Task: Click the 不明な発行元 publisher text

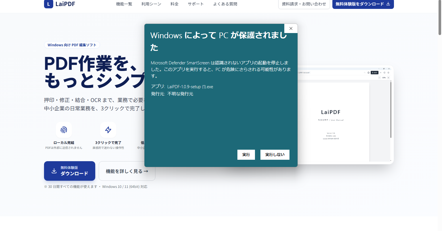Action: pos(180,94)
